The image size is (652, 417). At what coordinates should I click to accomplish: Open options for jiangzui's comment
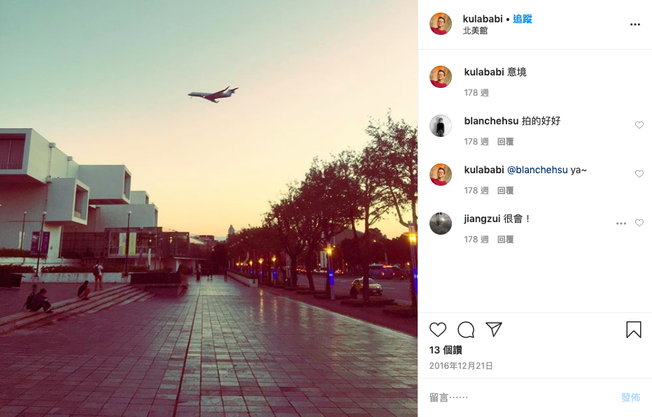coord(621,224)
